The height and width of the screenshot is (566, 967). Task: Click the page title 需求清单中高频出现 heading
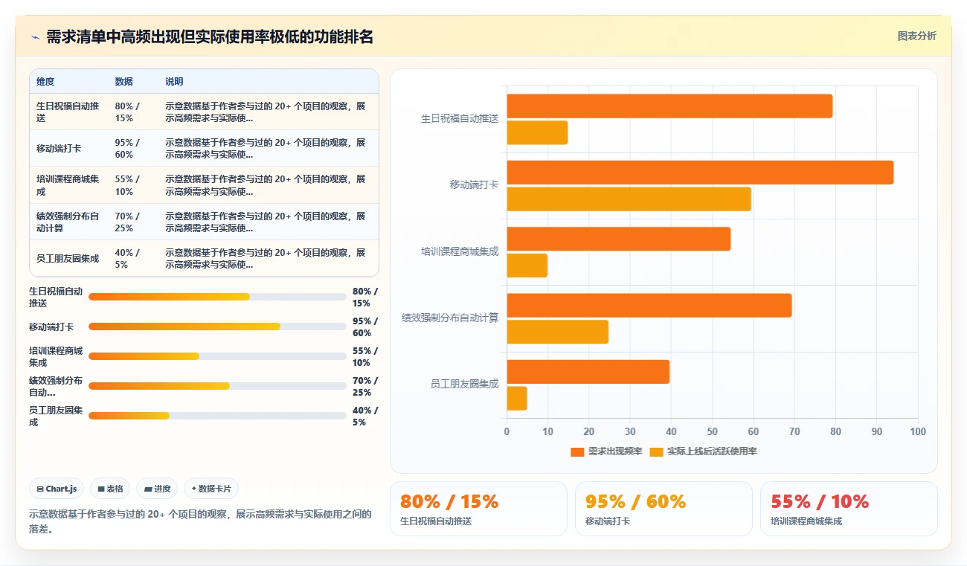(x=210, y=37)
